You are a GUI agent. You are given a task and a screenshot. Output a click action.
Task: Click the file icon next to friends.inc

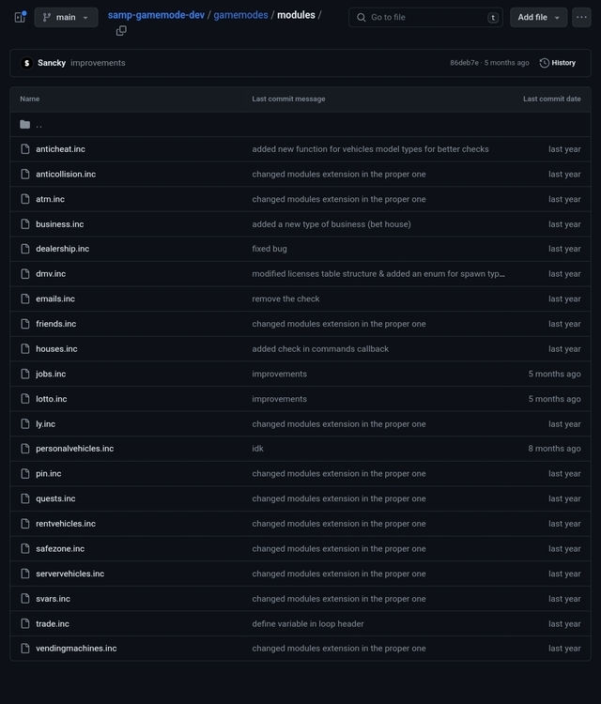pyautogui.click(x=25, y=324)
